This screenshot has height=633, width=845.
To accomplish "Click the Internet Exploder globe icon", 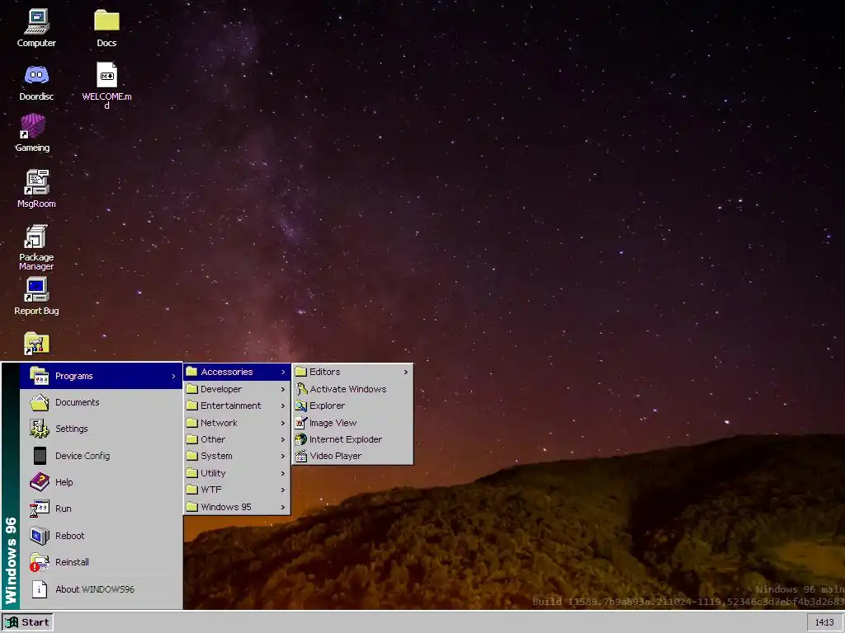I will pyautogui.click(x=300, y=439).
